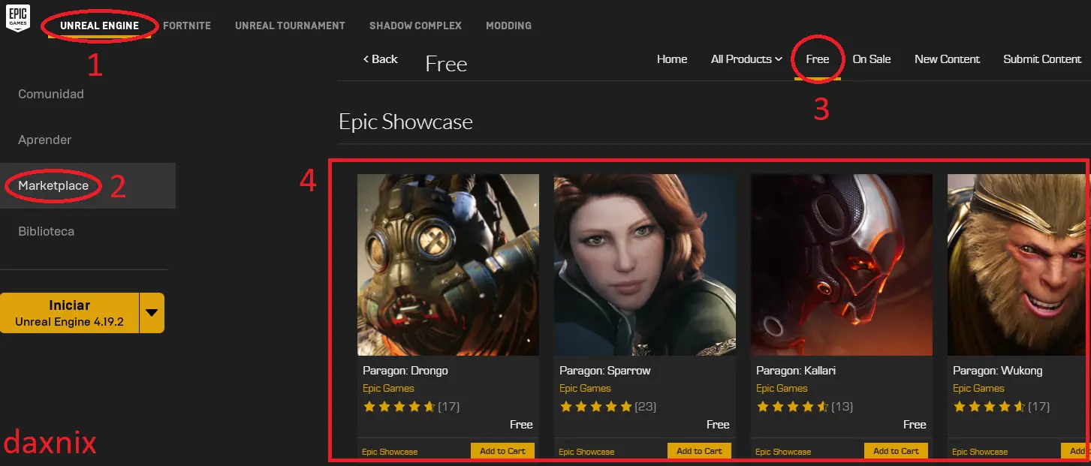Open Epic Games seller under Sparrow
Screen dimensions: 1091x466
click(x=585, y=389)
